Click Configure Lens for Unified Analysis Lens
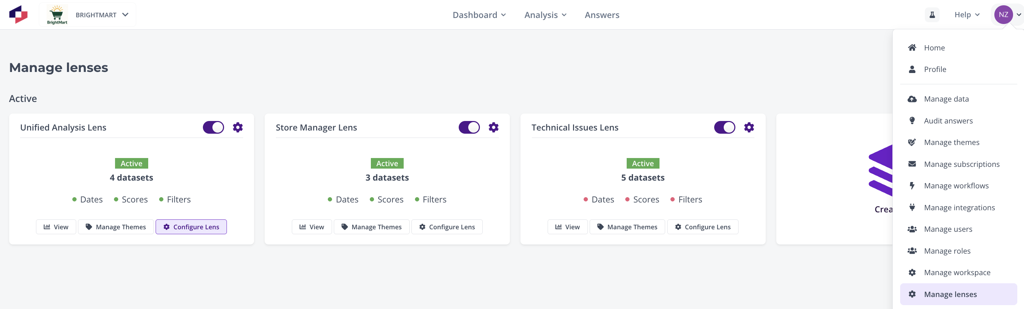1024x309 pixels. point(191,227)
